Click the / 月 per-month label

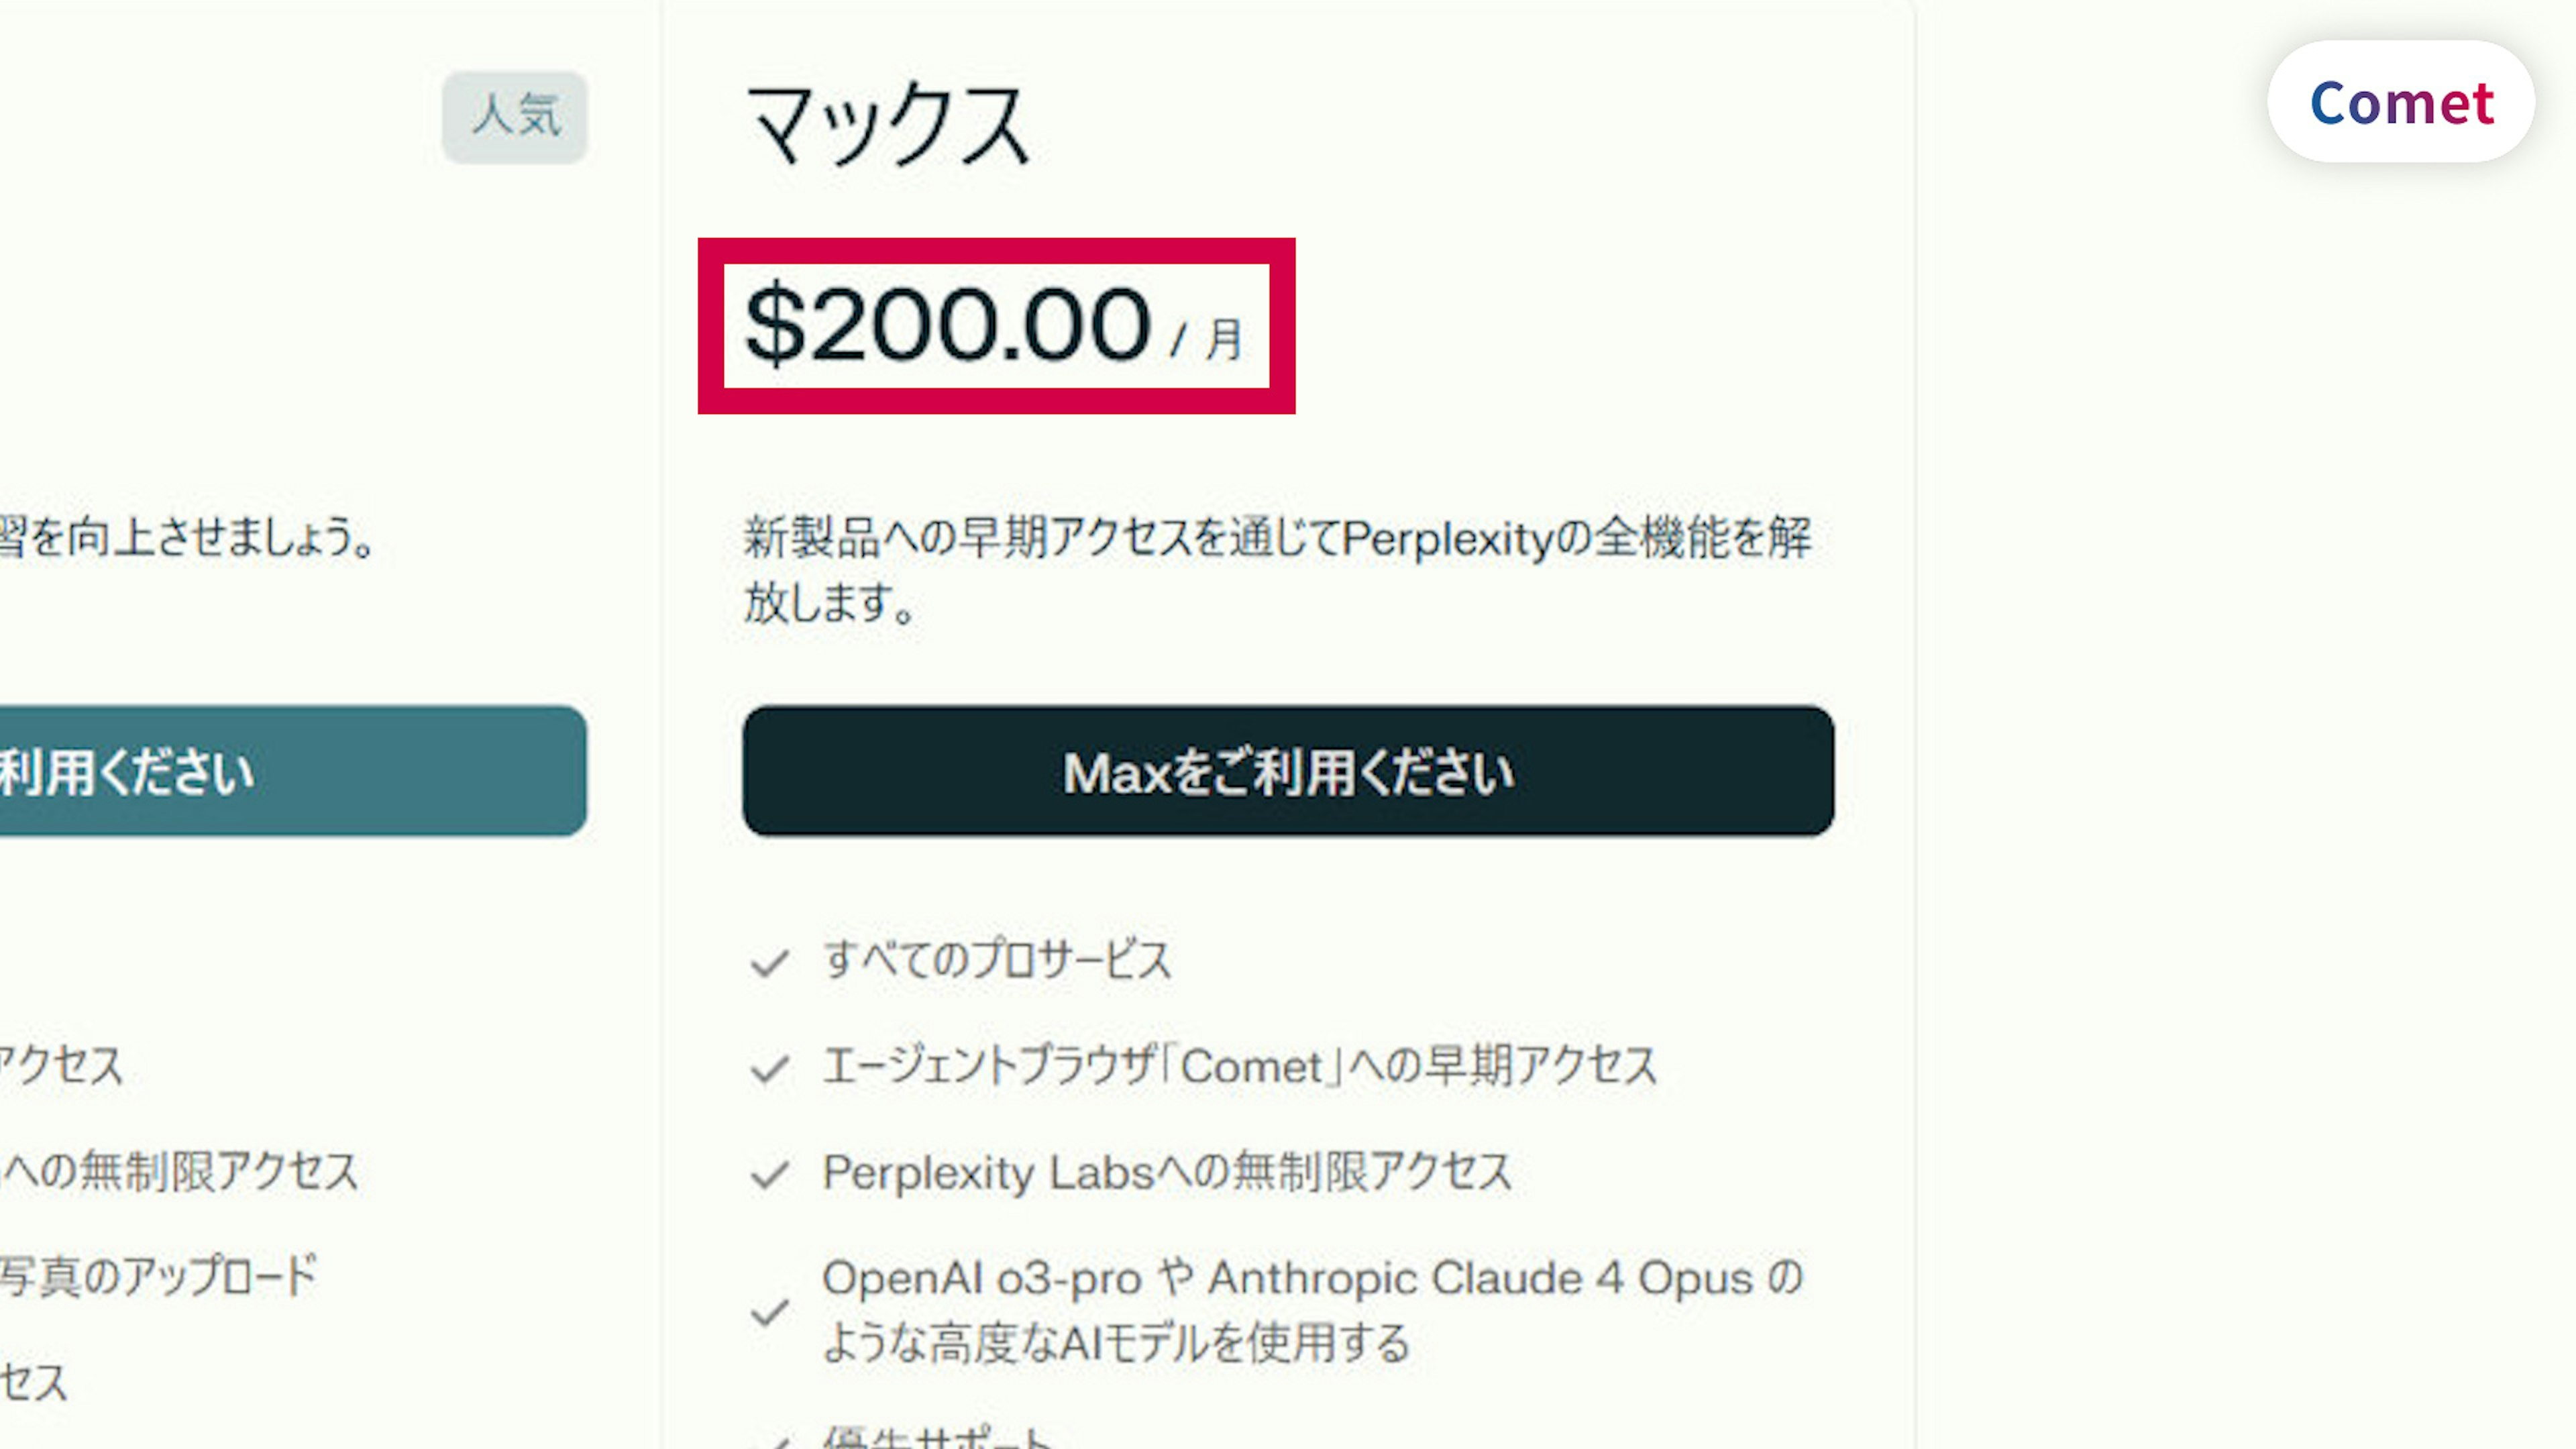pos(1208,339)
